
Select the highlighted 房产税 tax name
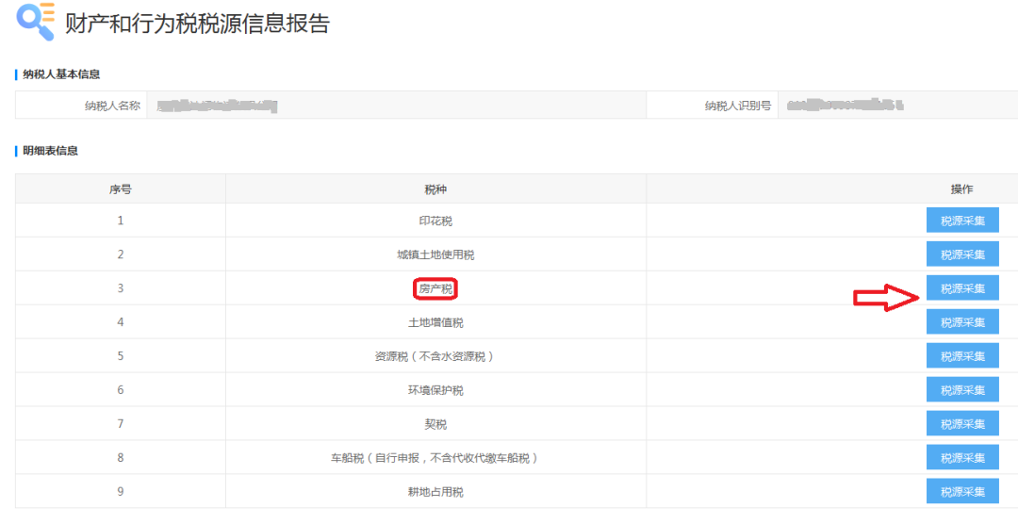coord(435,288)
